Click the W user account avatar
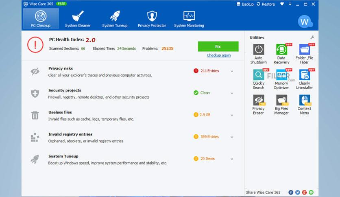Screen dimensions: 340x197 point(305,22)
